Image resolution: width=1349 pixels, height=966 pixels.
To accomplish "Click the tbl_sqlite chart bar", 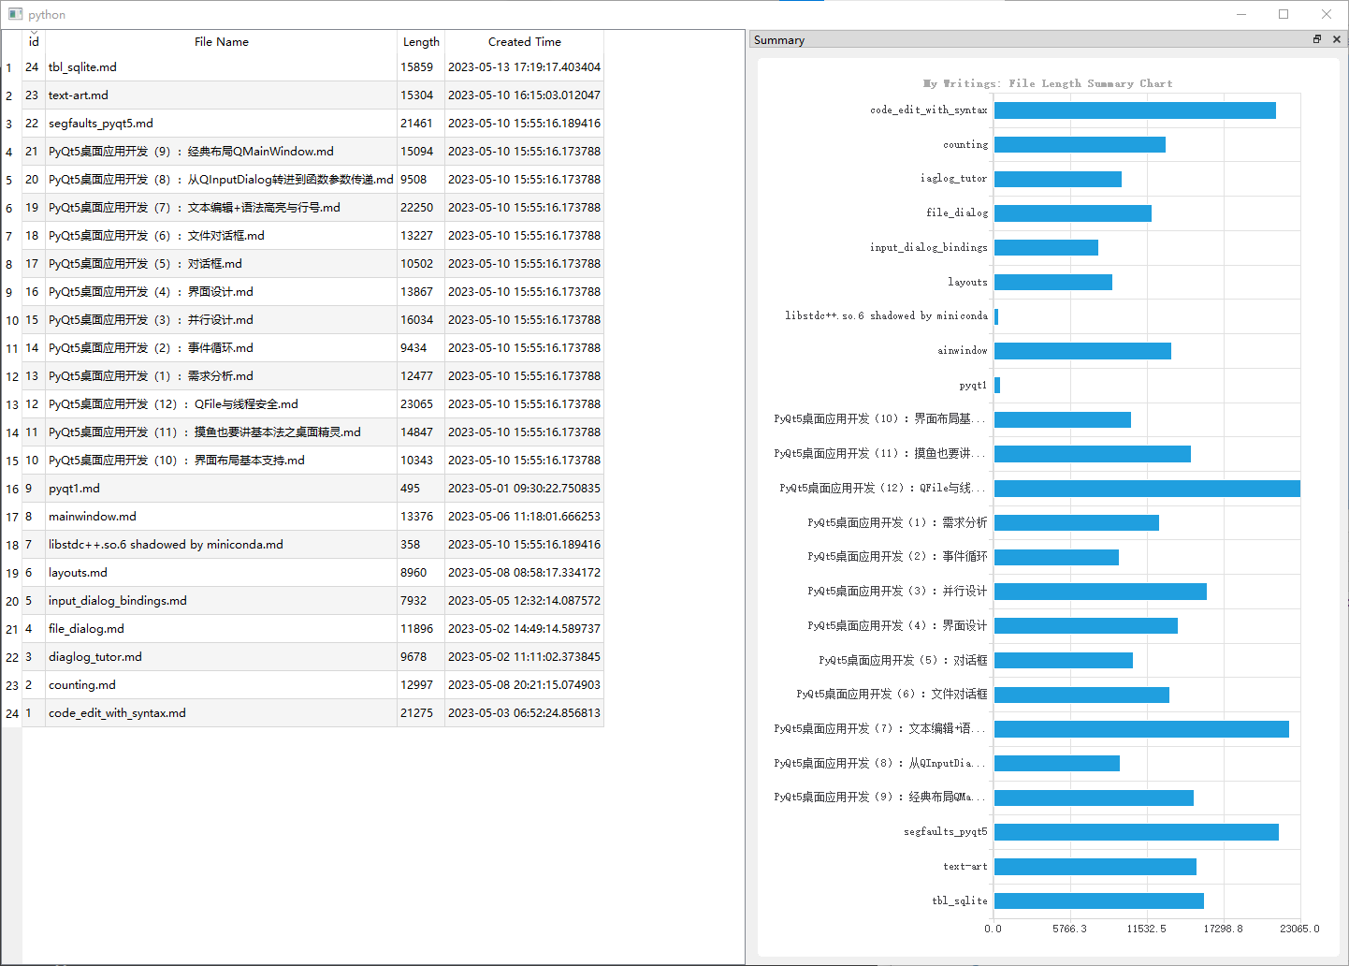I will click(1099, 900).
